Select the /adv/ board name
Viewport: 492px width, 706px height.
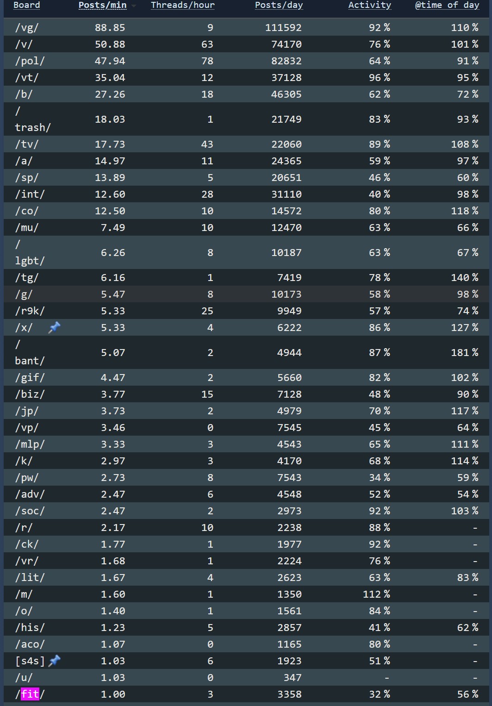tap(30, 494)
